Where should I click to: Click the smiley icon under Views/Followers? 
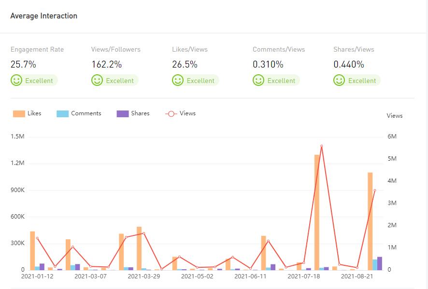[x=97, y=80]
